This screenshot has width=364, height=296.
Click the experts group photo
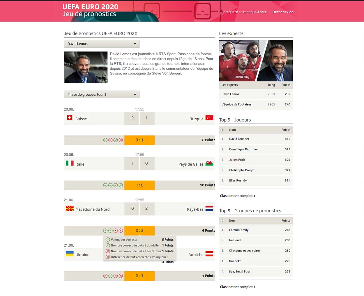(256, 60)
